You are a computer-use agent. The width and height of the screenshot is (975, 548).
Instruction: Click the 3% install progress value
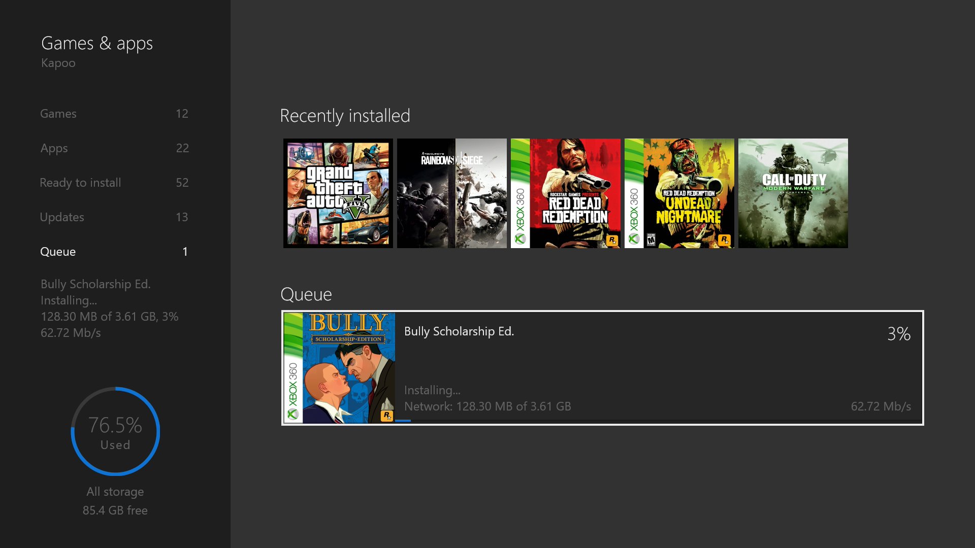[x=899, y=334]
